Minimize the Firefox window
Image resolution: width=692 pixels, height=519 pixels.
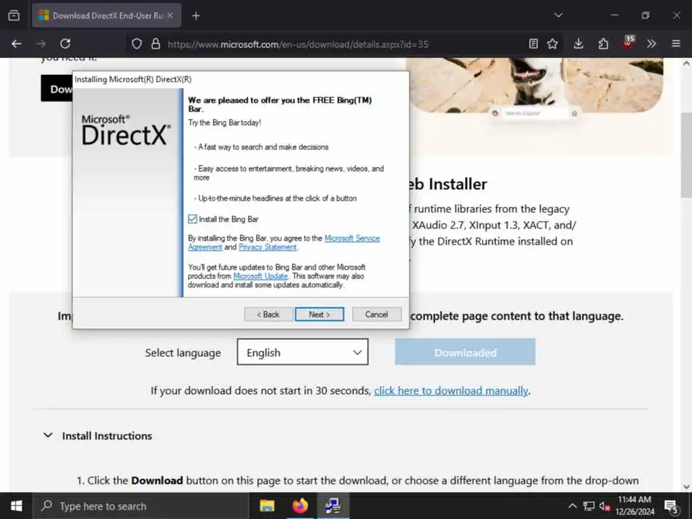pos(614,16)
